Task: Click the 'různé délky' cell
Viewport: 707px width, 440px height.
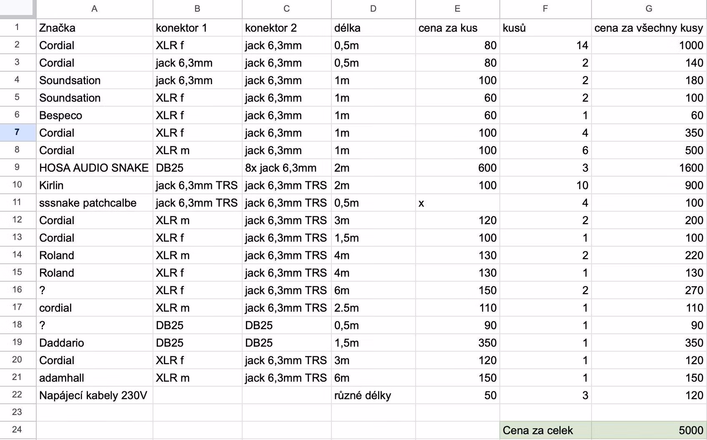Action: coord(373,395)
